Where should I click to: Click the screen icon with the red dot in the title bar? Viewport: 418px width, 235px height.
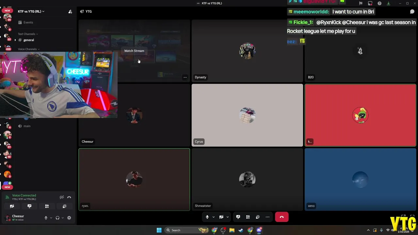click(370, 3)
